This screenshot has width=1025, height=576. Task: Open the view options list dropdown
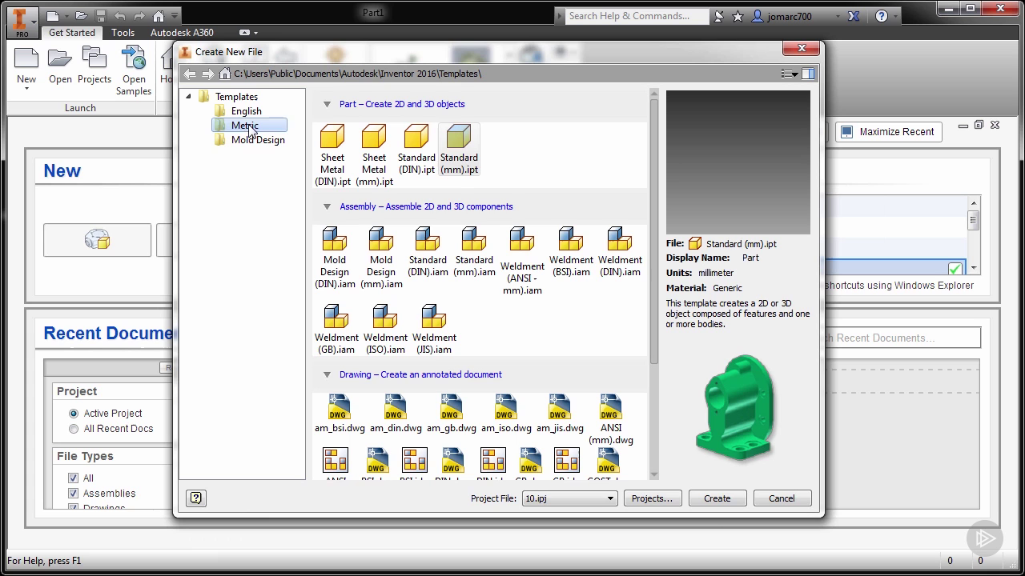[790, 74]
